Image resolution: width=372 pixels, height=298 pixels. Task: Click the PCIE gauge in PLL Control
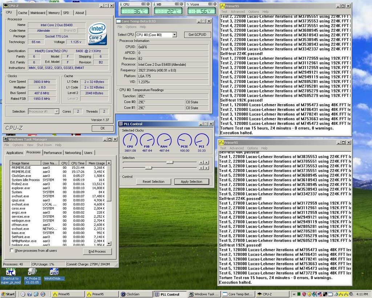point(184,140)
